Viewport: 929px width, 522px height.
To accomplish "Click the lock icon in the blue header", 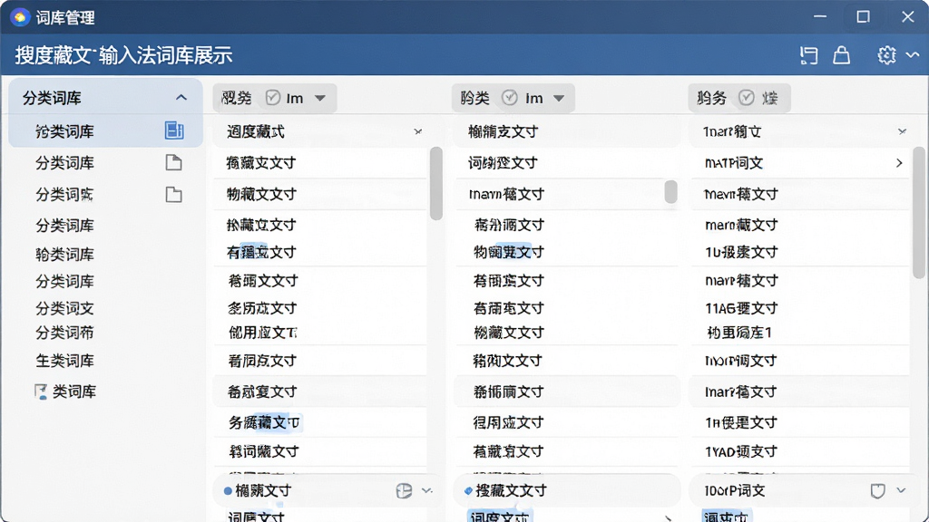I will pos(841,55).
